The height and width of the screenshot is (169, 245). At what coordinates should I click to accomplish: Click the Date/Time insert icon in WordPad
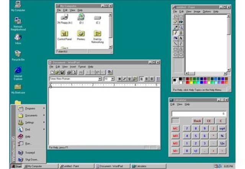click(110, 72)
